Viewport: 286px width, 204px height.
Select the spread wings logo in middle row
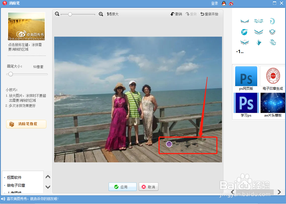259,32
